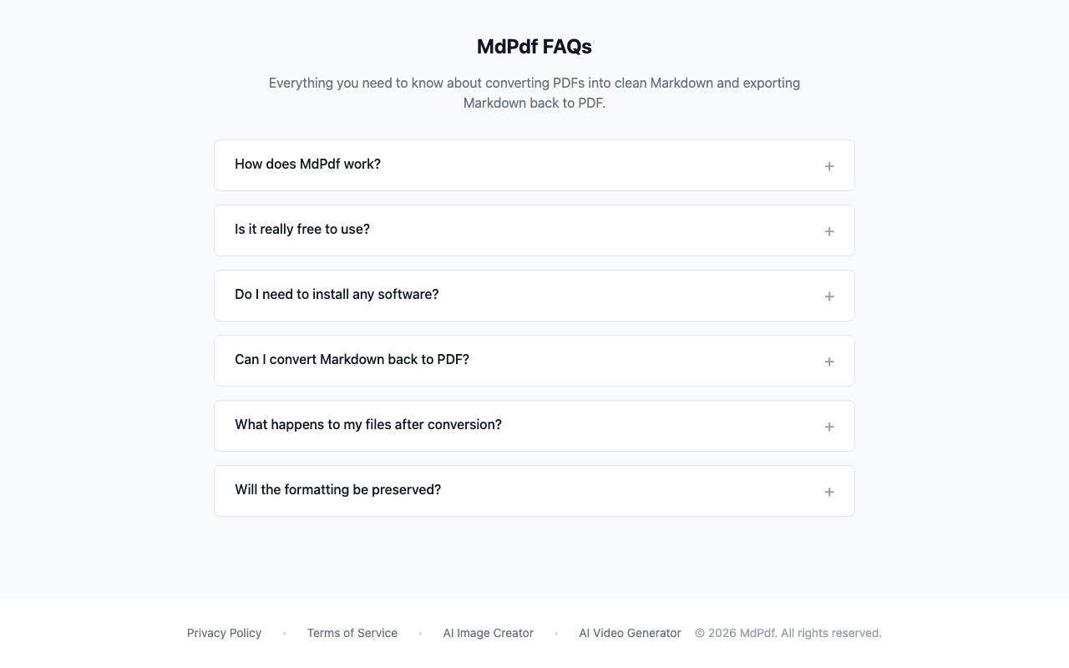Screen dimensions: 1069x668
Task: Click plus icon for files after conversion question
Action: (829, 427)
